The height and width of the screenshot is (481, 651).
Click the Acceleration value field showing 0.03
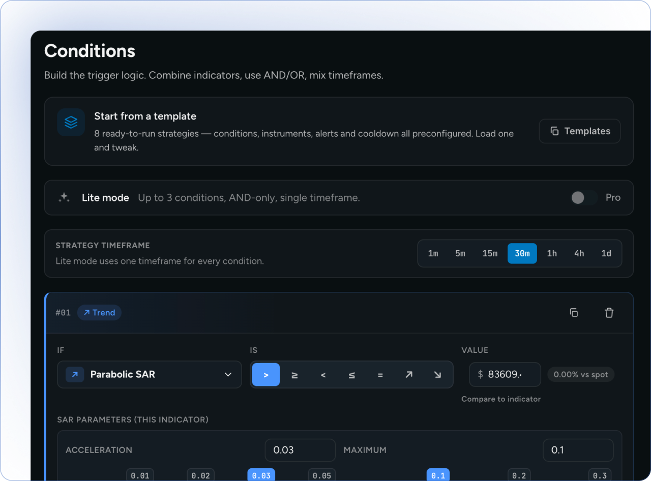coord(300,450)
